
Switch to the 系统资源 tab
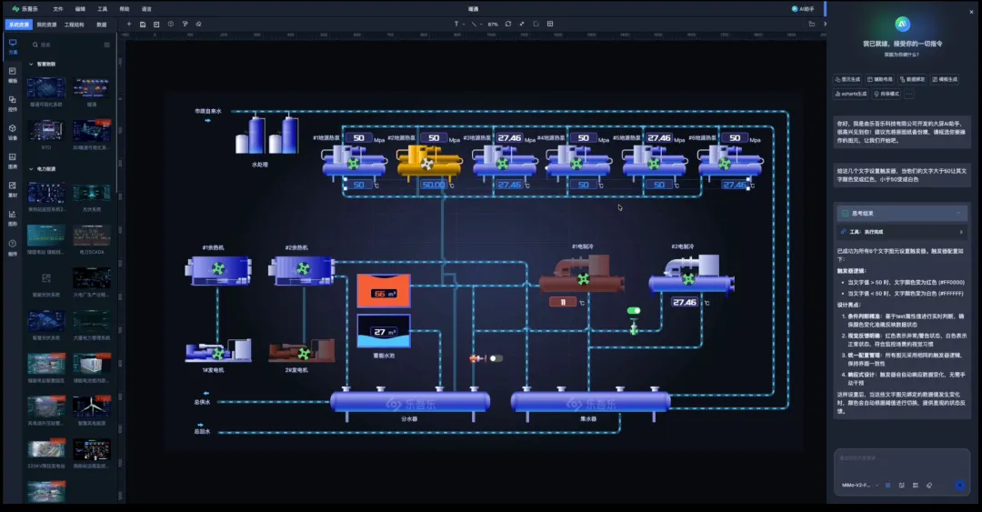(x=19, y=25)
